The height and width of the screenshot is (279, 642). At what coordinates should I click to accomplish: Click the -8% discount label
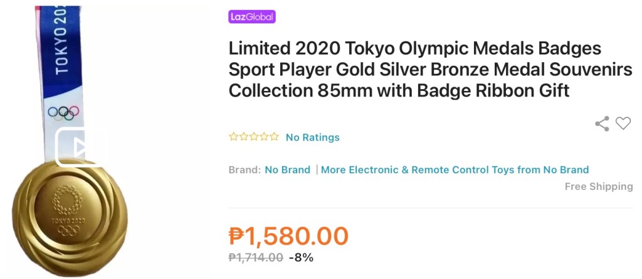[300, 257]
